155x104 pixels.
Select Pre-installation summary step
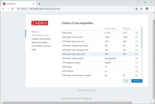41,46
